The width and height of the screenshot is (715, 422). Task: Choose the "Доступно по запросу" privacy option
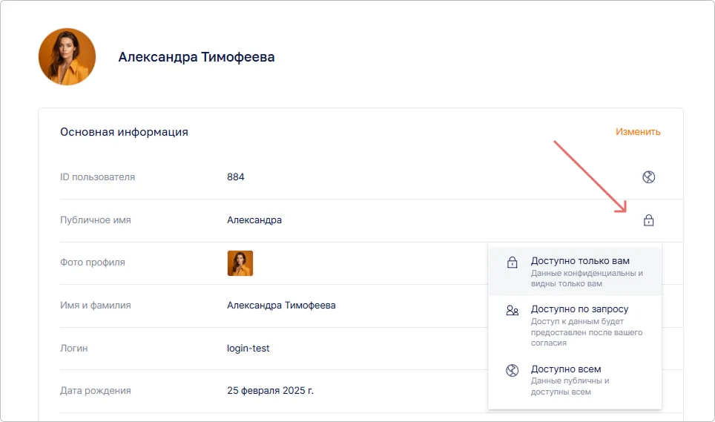[579, 309]
